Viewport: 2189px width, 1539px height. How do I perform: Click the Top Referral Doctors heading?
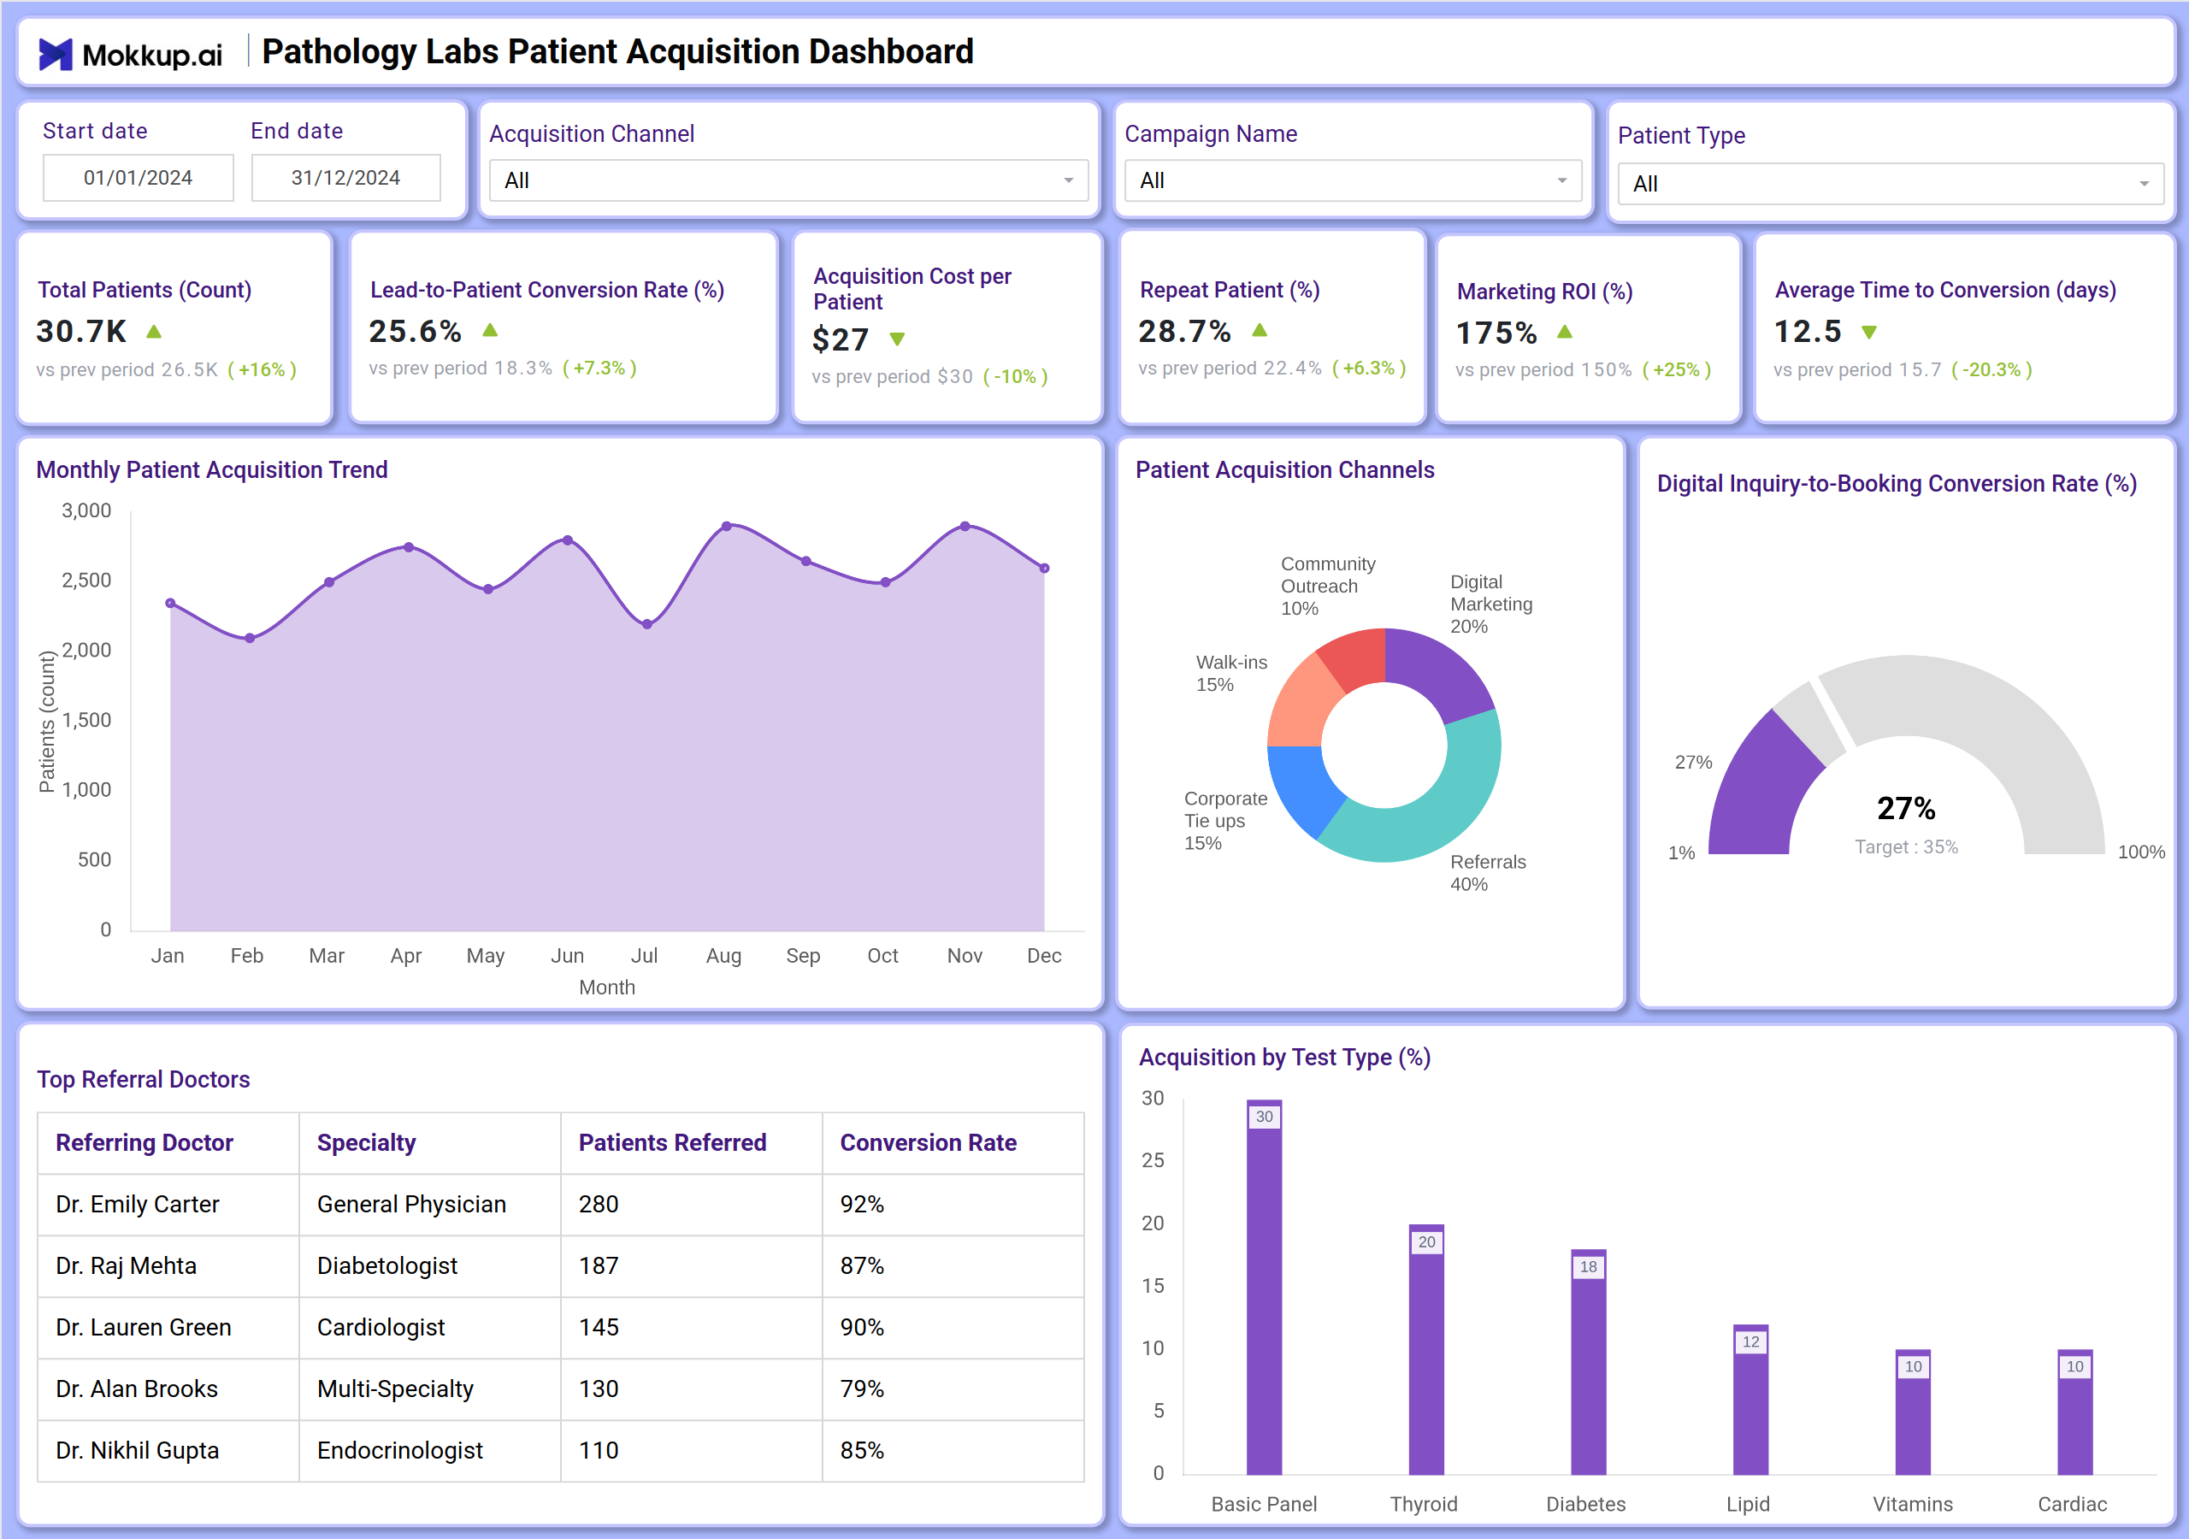[x=143, y=1079]
